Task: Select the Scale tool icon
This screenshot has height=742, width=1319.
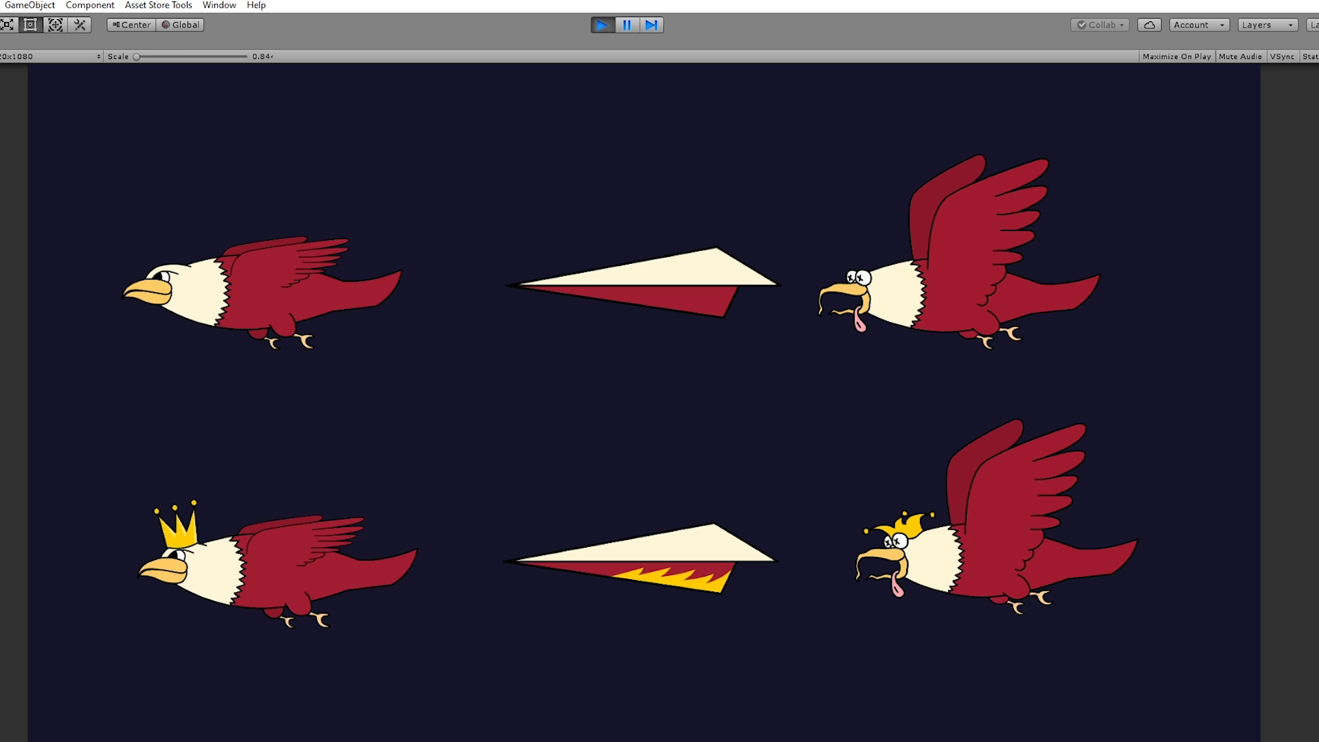Action: [x=7, y=25]
